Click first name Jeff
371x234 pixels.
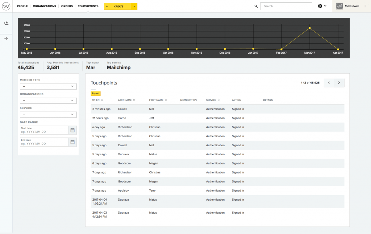click(151, 118)
